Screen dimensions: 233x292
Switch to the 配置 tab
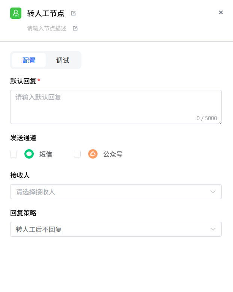click(x=29, y=60)
